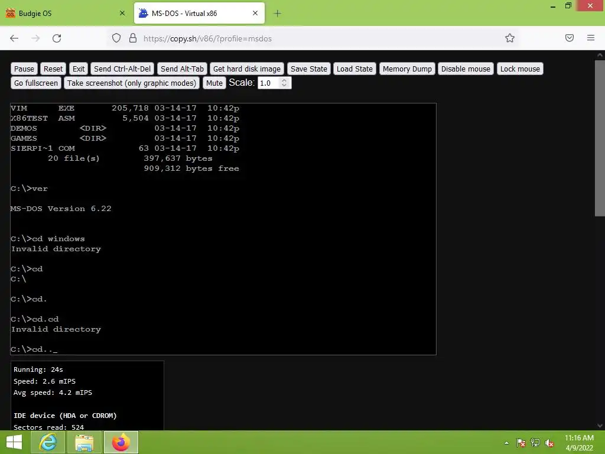Select the MS-DOS - Virtual x86 tab
Screen dimensions: 605x454
pos(199,13)
